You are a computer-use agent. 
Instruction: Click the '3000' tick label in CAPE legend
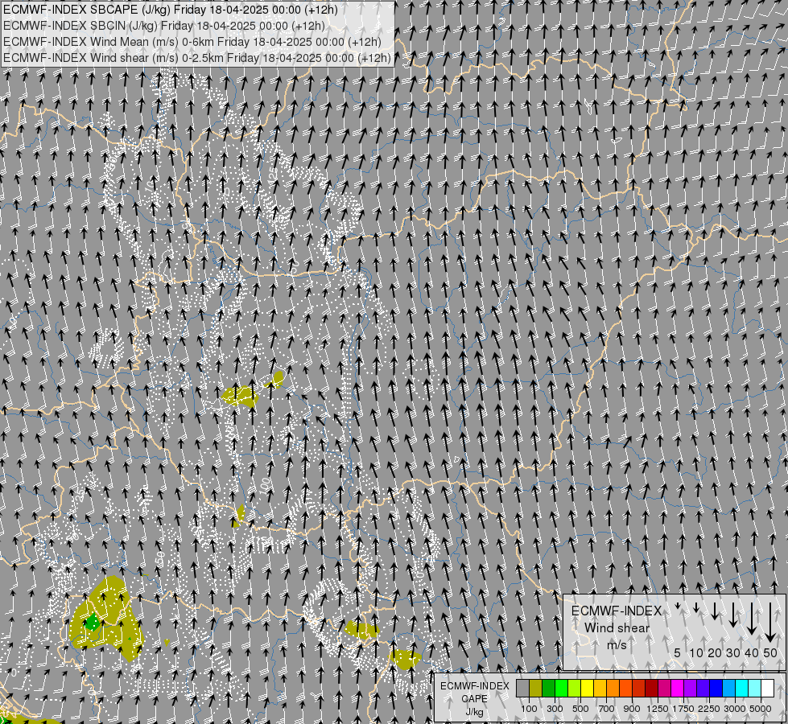click(735, 709)
